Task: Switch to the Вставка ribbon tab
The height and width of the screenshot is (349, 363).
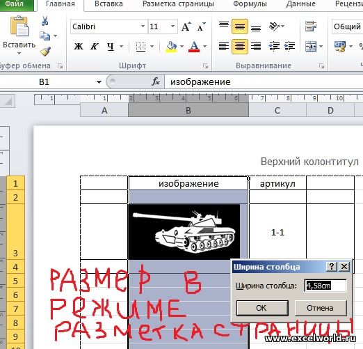Action: pos(108,3)
